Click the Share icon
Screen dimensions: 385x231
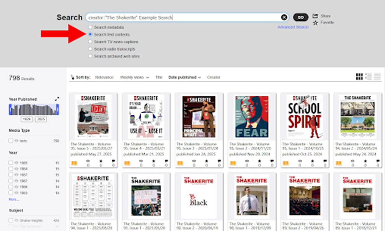(x=315, y=16)
